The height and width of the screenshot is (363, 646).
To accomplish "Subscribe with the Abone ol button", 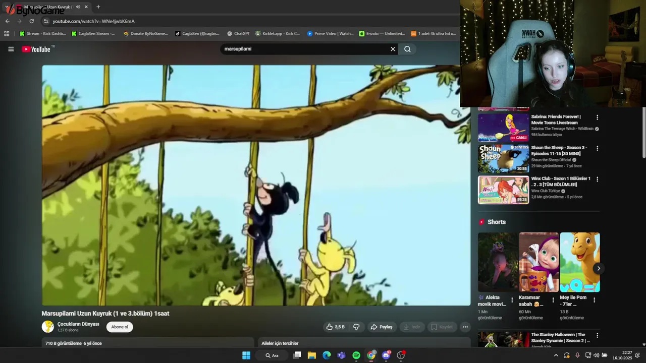I will pyautogui.click(x=120, y=327).
